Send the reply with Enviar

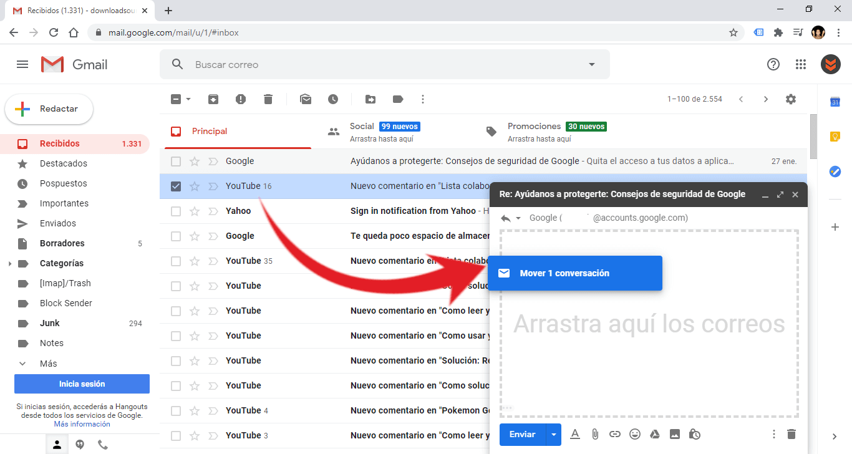pos(523,434)
